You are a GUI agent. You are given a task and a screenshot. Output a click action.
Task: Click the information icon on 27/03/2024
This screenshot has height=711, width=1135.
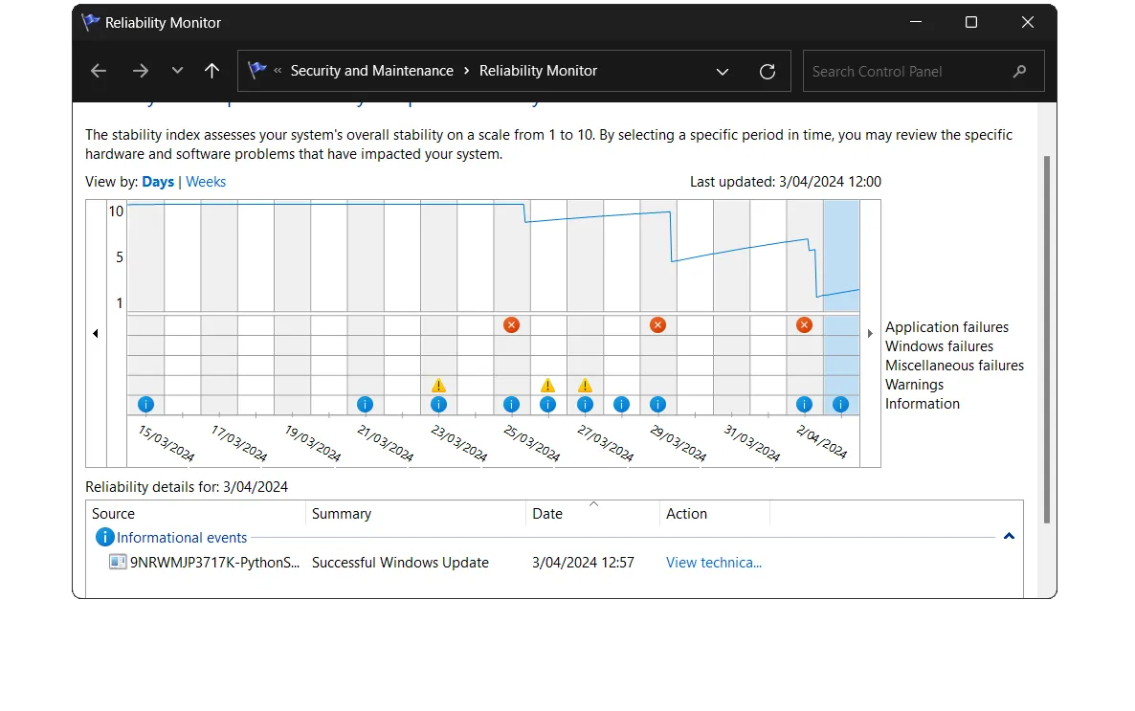tap(585, 405)
